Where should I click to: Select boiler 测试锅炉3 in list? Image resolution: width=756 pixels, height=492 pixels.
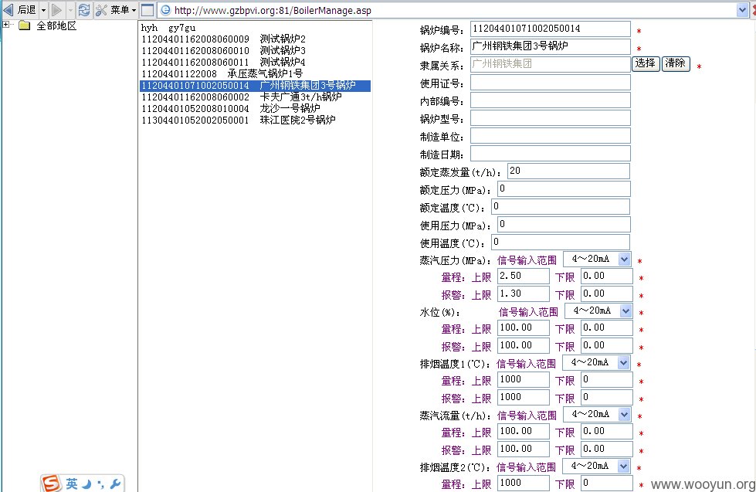tap(223, 51)
